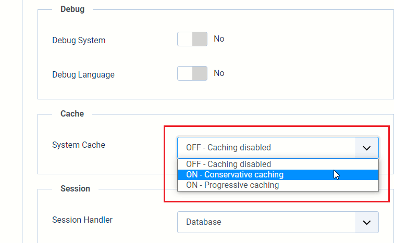394x243 pixels.
Task: Click the System Cache combo box field
Action: [266, 148]
